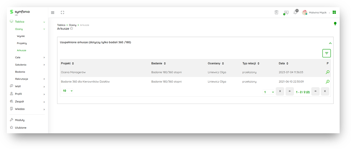Open the clipboard tasks icon
This screenshot has width=351, height=149.
276,12
